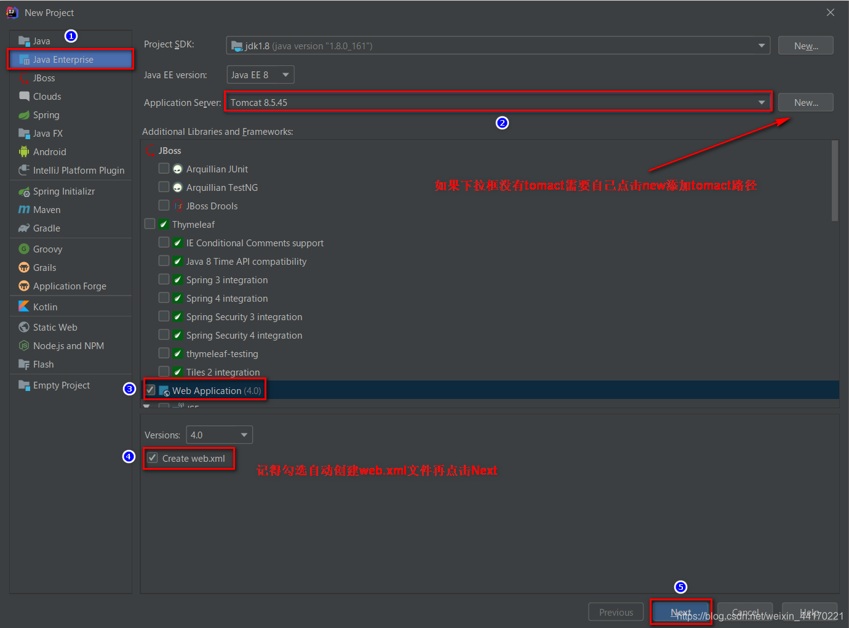
Task: Select Java Enterprise project category
Action: (x=71, y=60)
